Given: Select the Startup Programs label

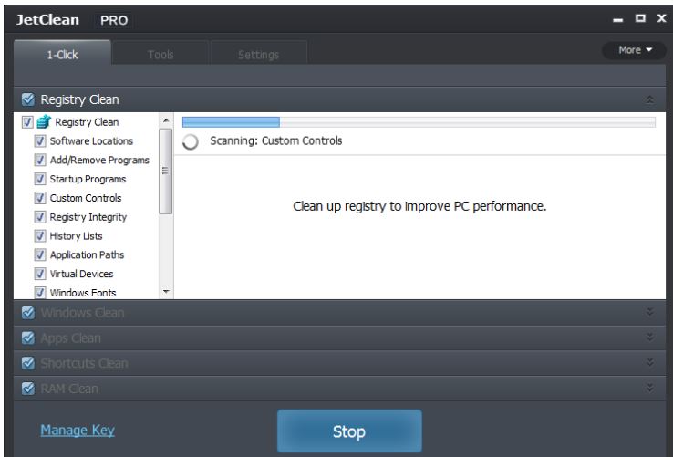Looking at the screenshot, I should point(88,179).
